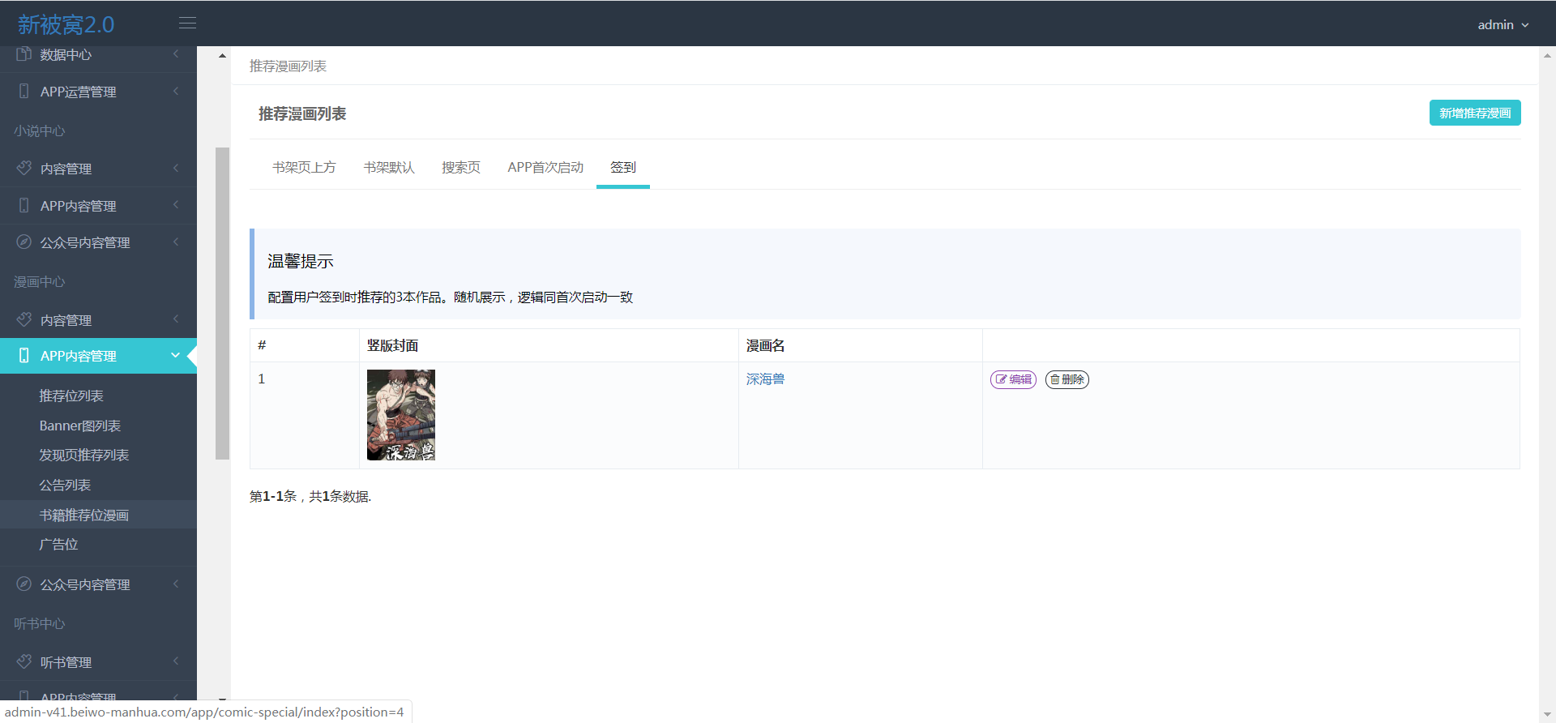Collapse the active APP内容管理 menu chevron
1556x723 pixels.
pos(175,356)
